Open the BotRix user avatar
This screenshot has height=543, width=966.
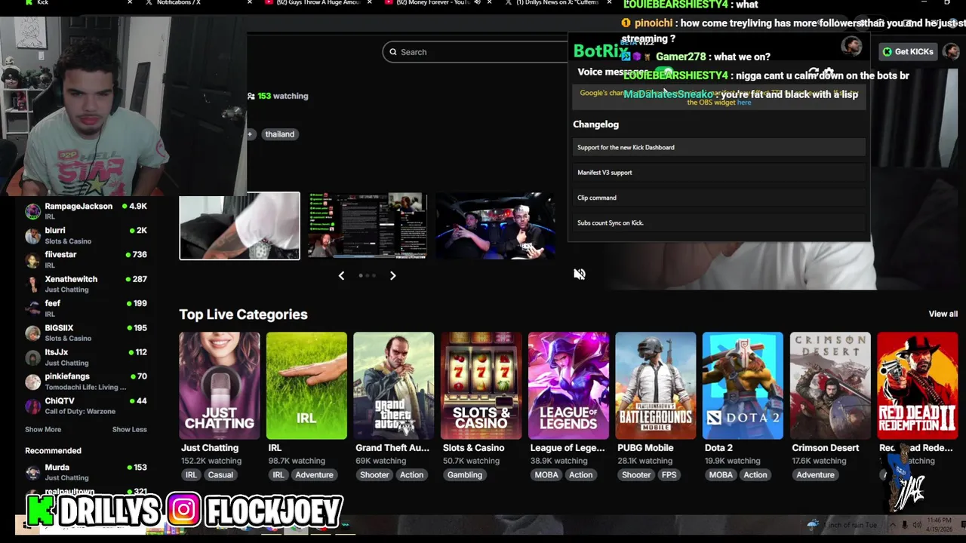tap(851, 47)
